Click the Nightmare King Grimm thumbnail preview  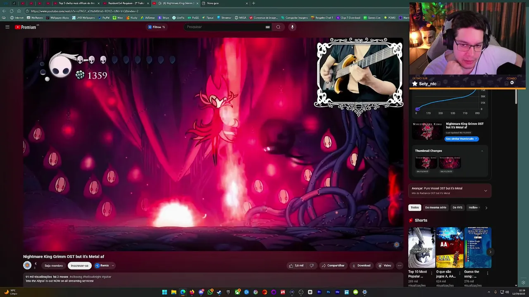click(x=427, y=131)
